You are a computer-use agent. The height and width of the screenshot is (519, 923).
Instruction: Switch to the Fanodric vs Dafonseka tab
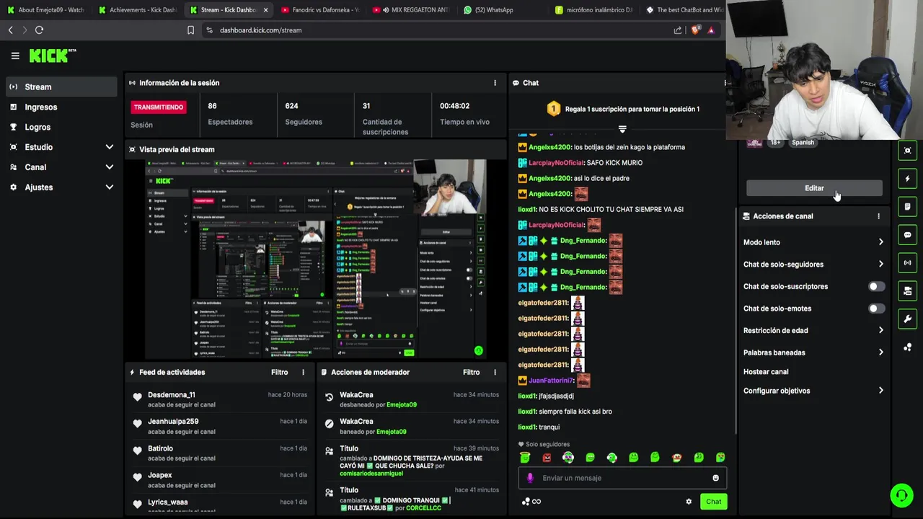point(319,10)
